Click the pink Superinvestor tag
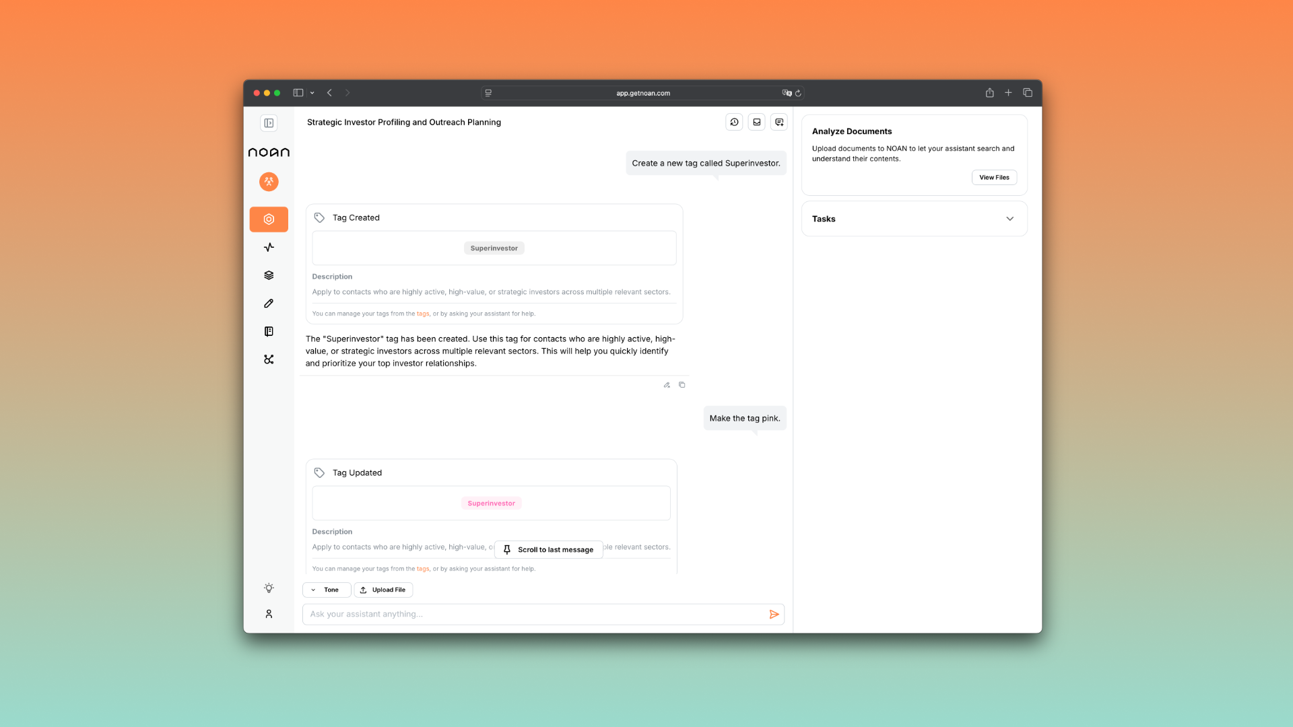1293x727 pixels. click(491, 504)
